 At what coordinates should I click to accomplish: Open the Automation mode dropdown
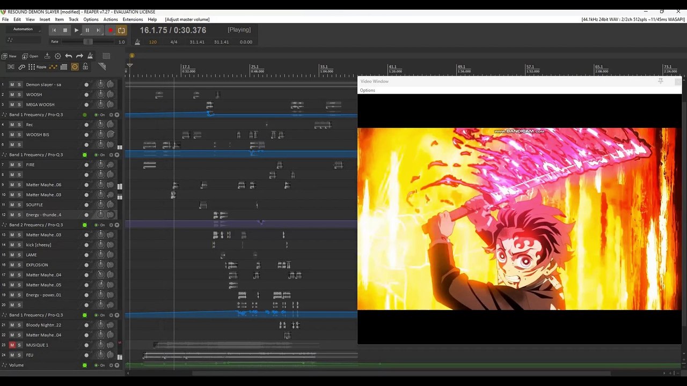coord(23,29)
